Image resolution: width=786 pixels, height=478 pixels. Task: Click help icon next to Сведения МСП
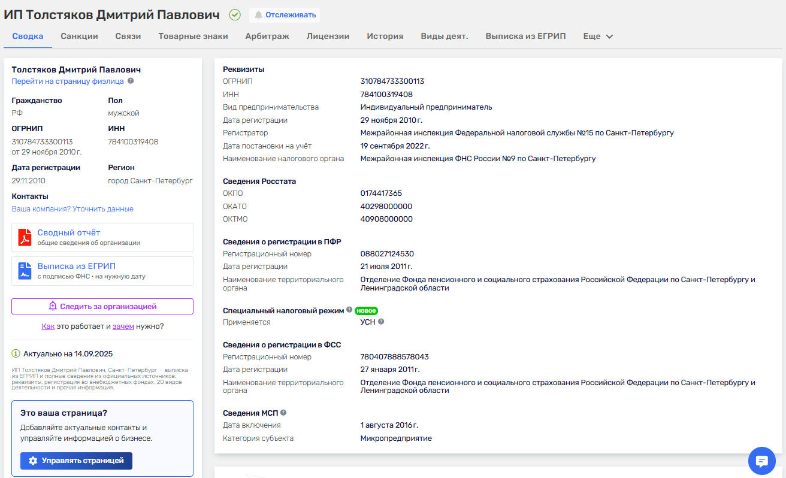pos(283,412)
